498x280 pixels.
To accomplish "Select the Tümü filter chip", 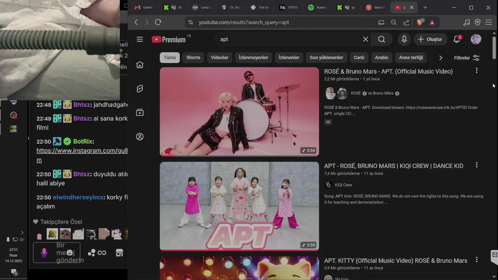I will pyautogui.click(x=170, y=58).
